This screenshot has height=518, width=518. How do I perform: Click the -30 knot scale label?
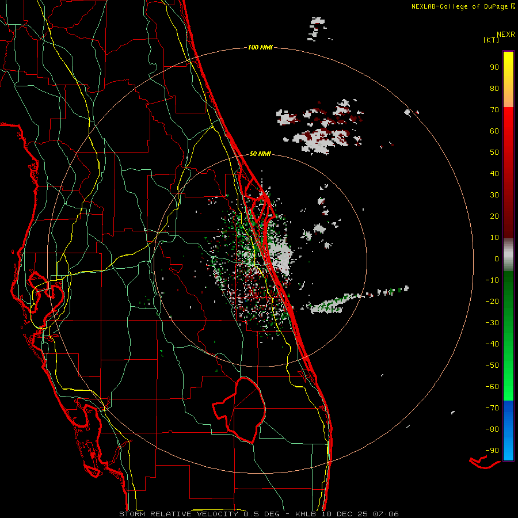click(492, 323)
